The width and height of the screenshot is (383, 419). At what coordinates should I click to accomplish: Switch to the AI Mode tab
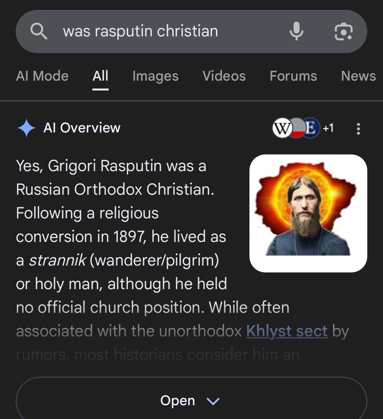click(x=42, y=76)
